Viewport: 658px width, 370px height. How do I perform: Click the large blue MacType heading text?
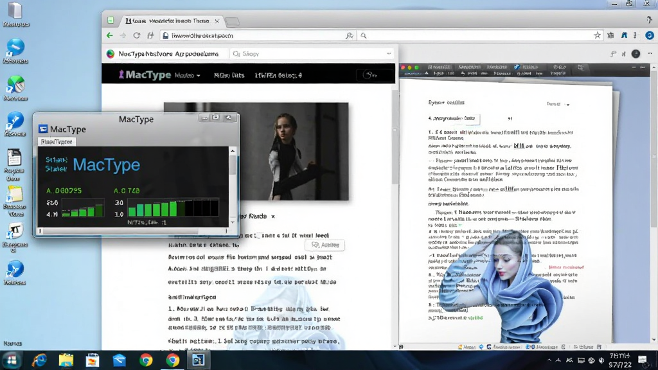(106, 165)
